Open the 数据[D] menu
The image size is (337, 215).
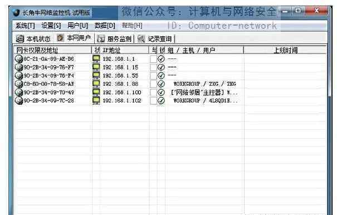(x=105, y=26)
